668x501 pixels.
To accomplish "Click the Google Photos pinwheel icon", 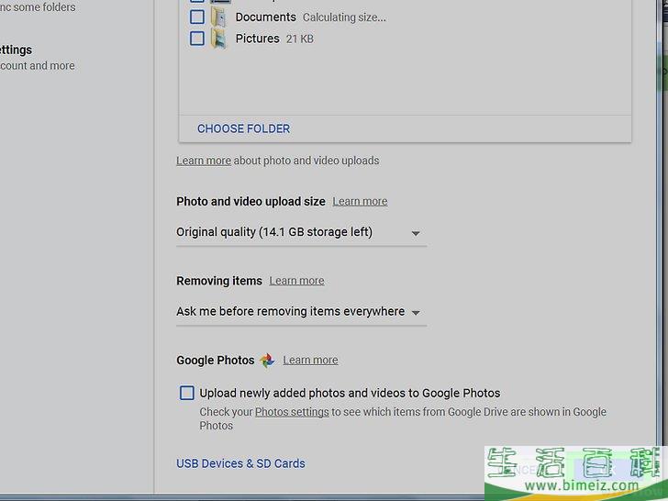I will [x=268, y=361].
